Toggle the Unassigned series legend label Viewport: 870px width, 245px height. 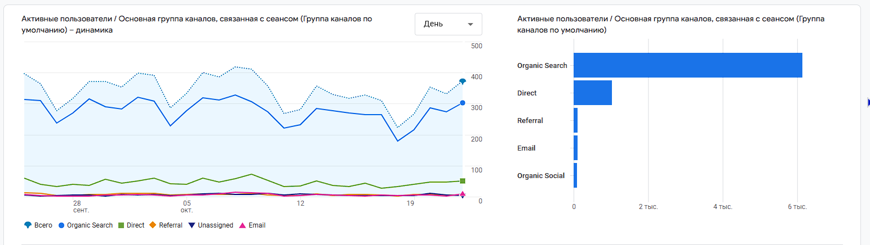215,225
